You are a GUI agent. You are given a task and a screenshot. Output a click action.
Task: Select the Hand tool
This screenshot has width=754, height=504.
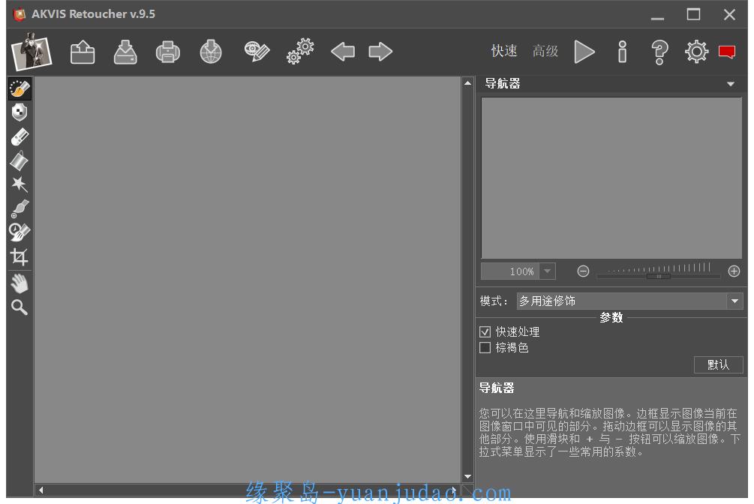pyautogui.click(x=20, y=283)
